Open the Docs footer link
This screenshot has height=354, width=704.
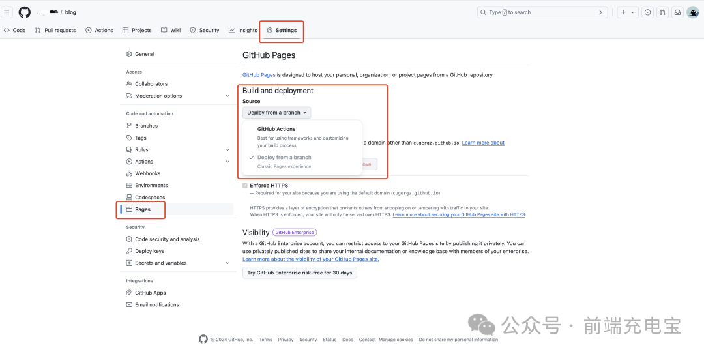coord(347,340)
